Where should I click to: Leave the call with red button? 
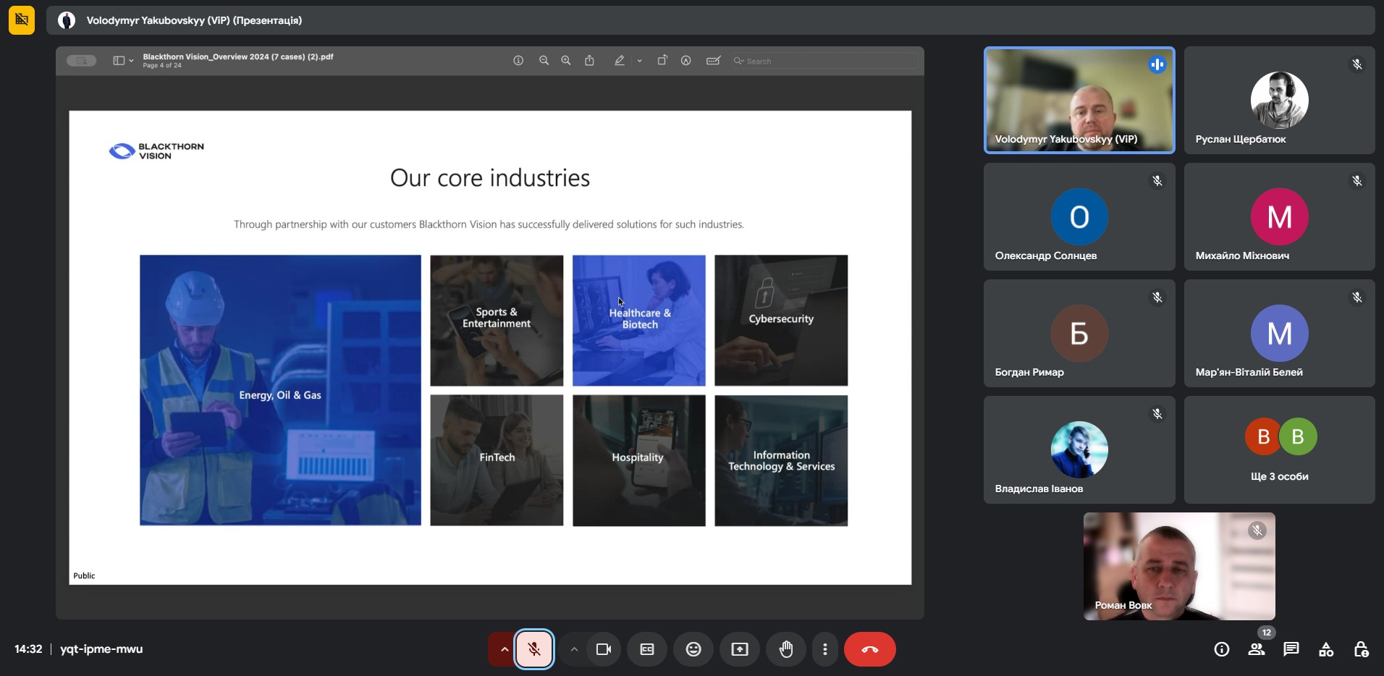point(869,649)
